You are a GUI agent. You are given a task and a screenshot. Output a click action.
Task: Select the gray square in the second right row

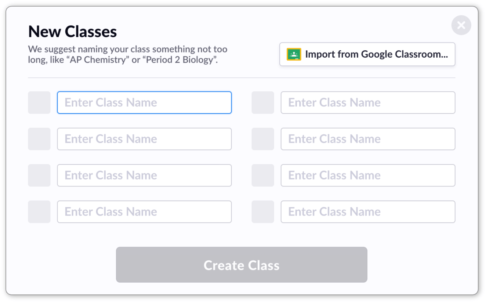[263, 139]
